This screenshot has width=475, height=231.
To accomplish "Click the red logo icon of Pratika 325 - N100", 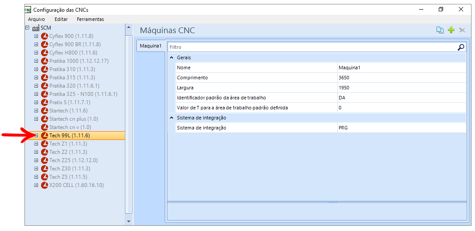I will tap(45, 94).
